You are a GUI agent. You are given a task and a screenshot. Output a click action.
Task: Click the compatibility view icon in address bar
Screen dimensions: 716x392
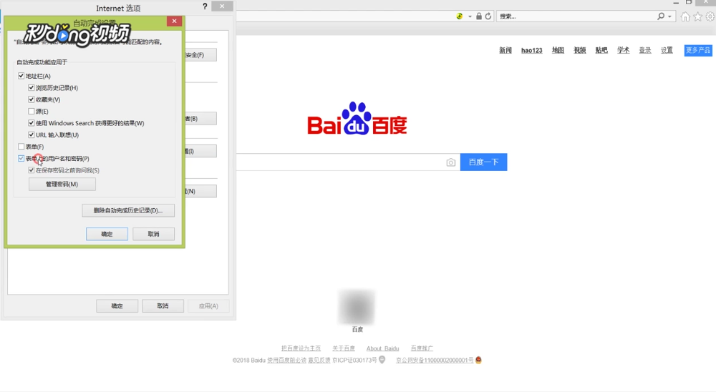(x=460, y=16)
